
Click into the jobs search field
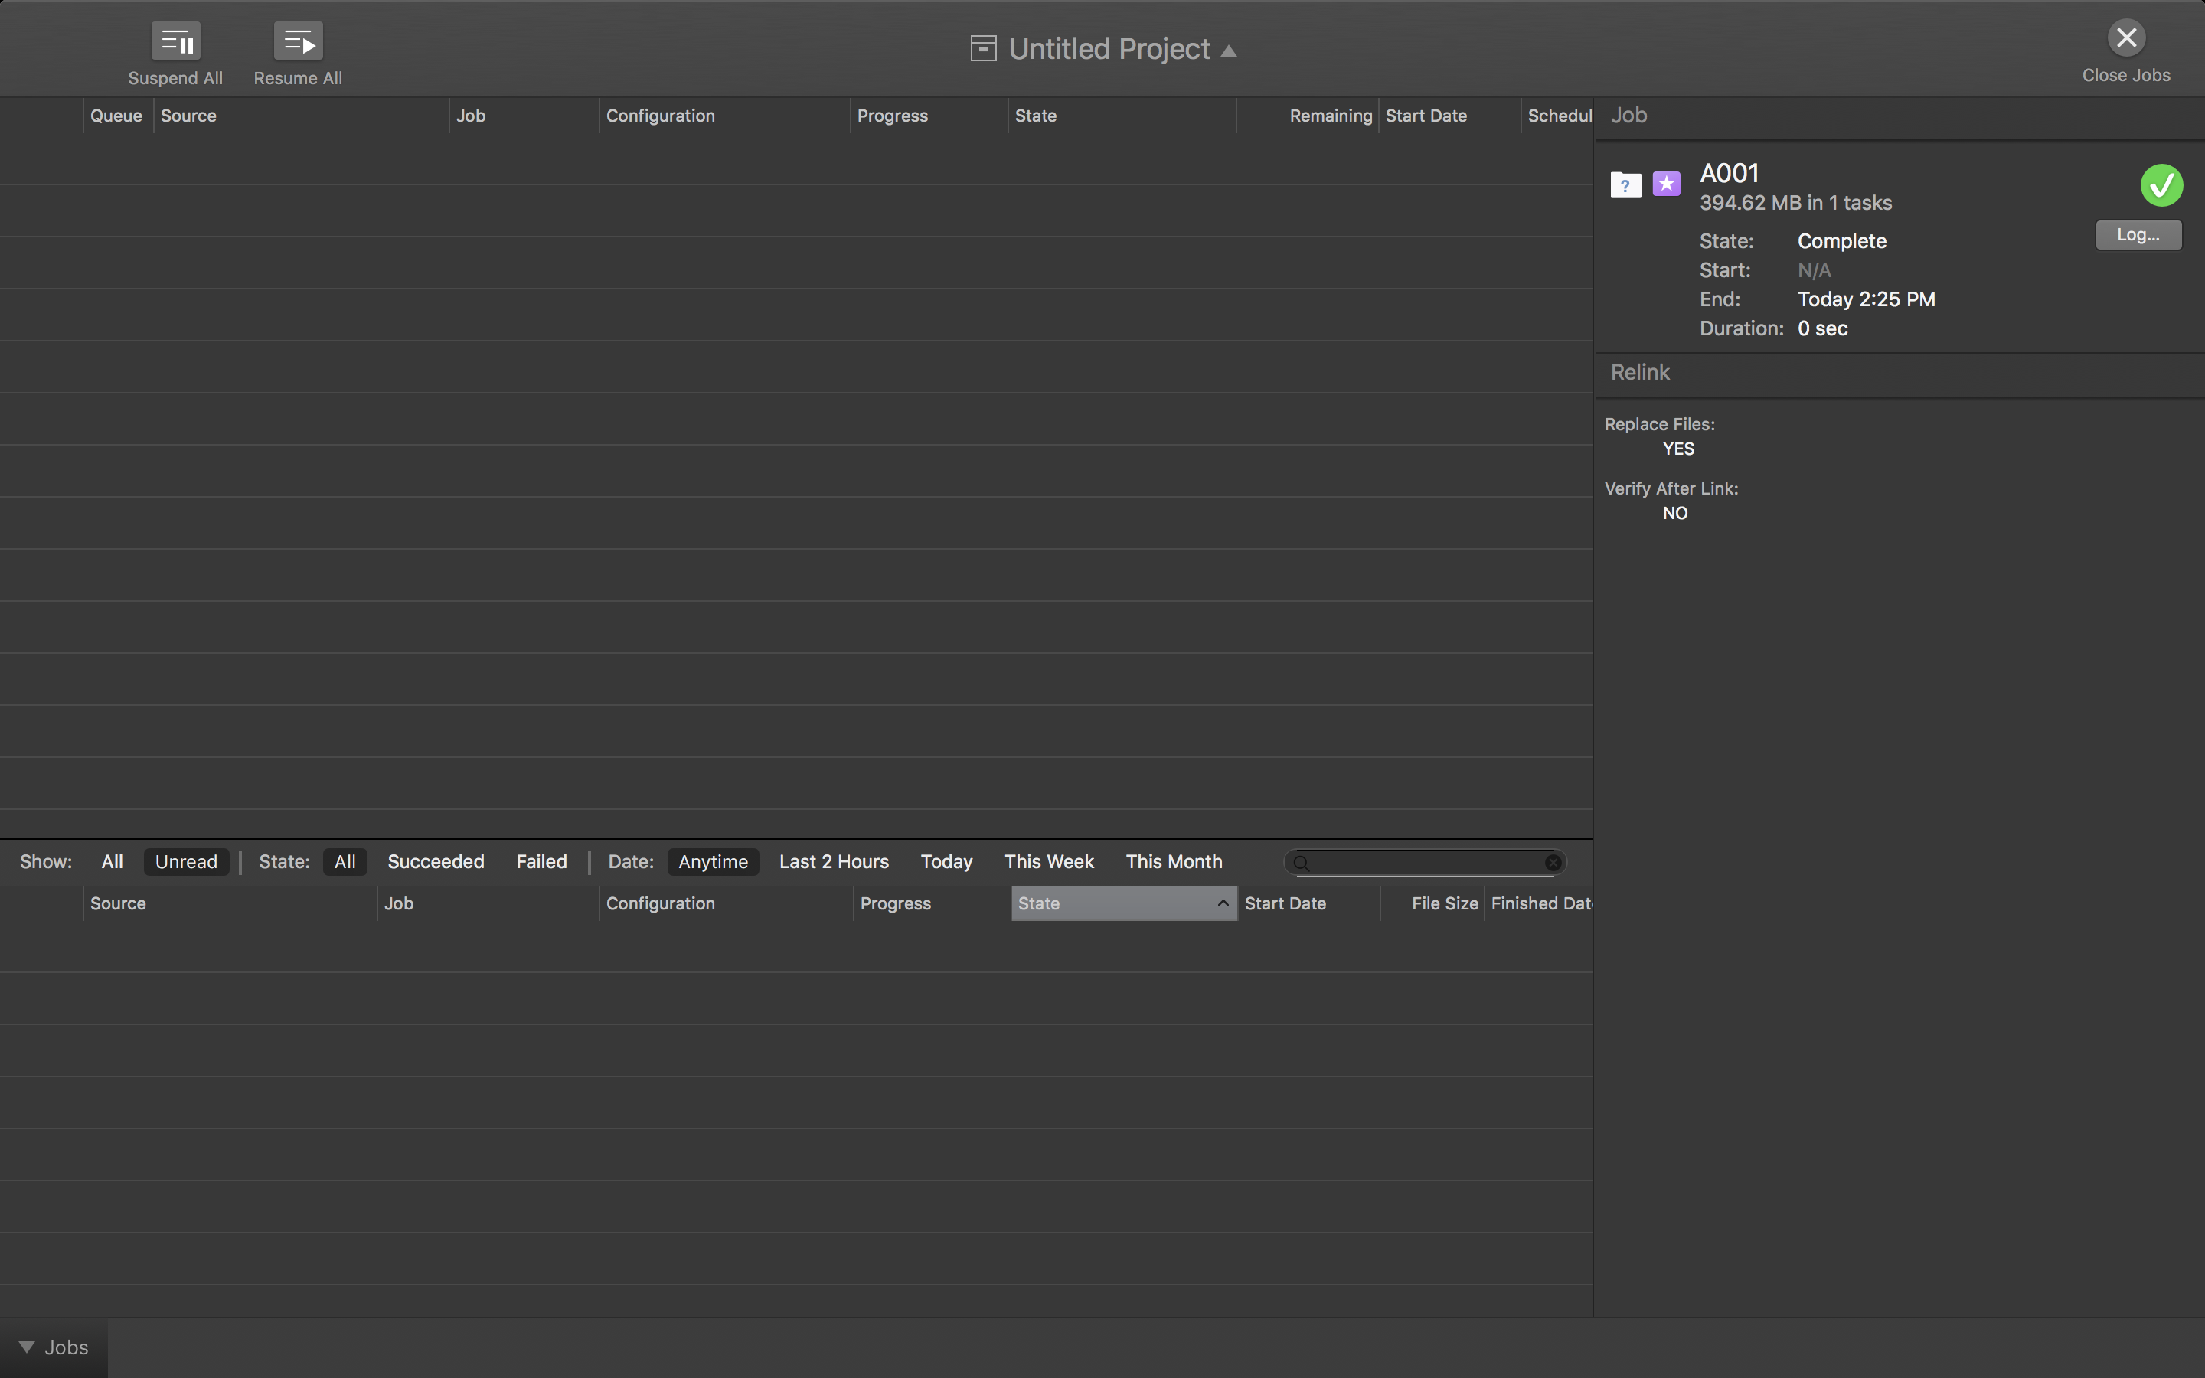pyautogui.click(x=1426, y=862)
